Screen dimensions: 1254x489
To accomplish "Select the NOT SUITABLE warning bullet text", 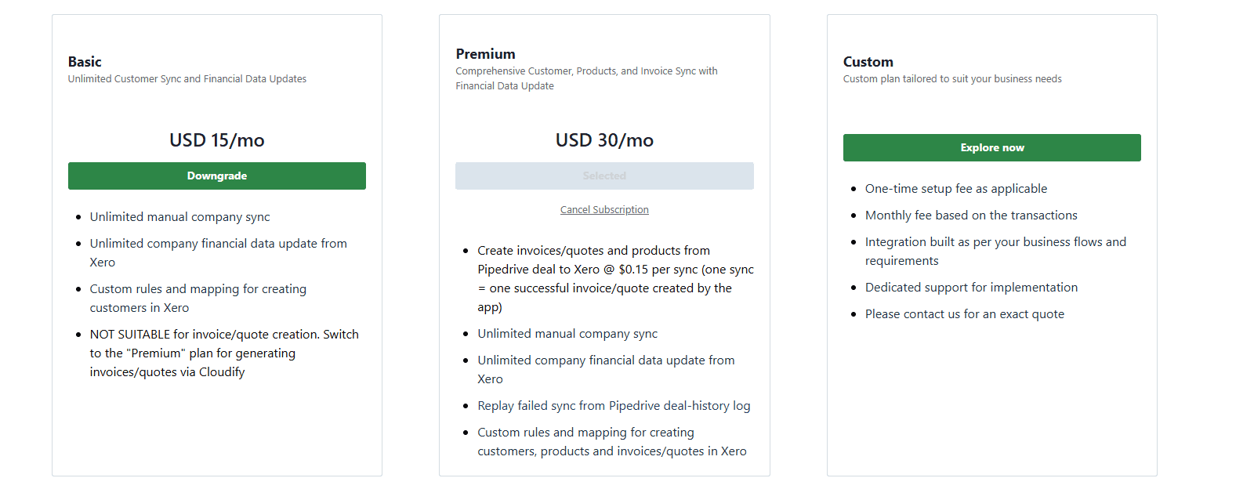I will 223,353.
